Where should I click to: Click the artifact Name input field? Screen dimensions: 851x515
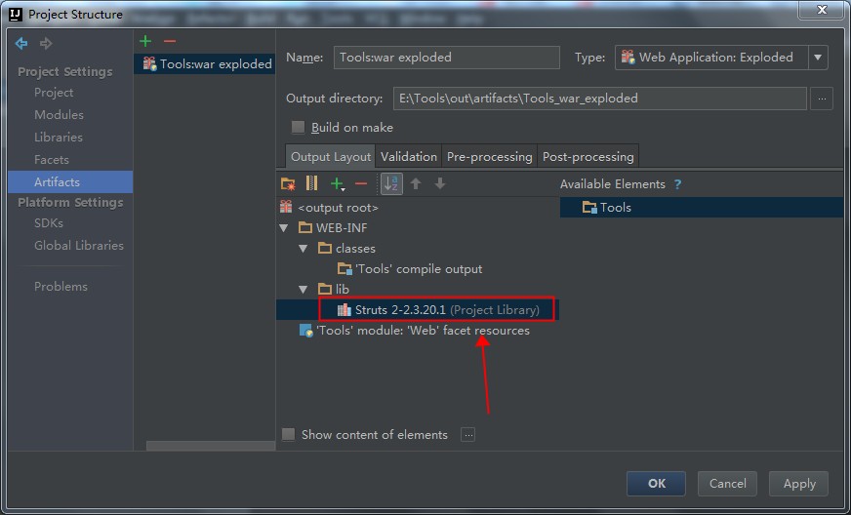pyautogui.click(x=447, y=57)
